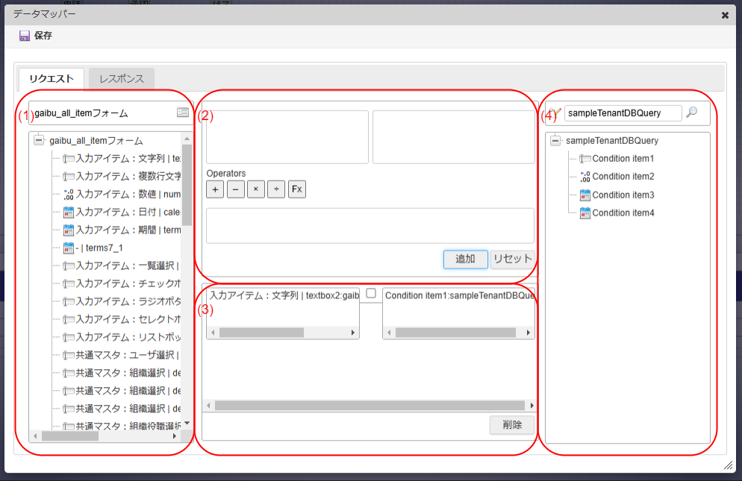Click the icon of リストボッ item
742x481 pixels.
69,338
